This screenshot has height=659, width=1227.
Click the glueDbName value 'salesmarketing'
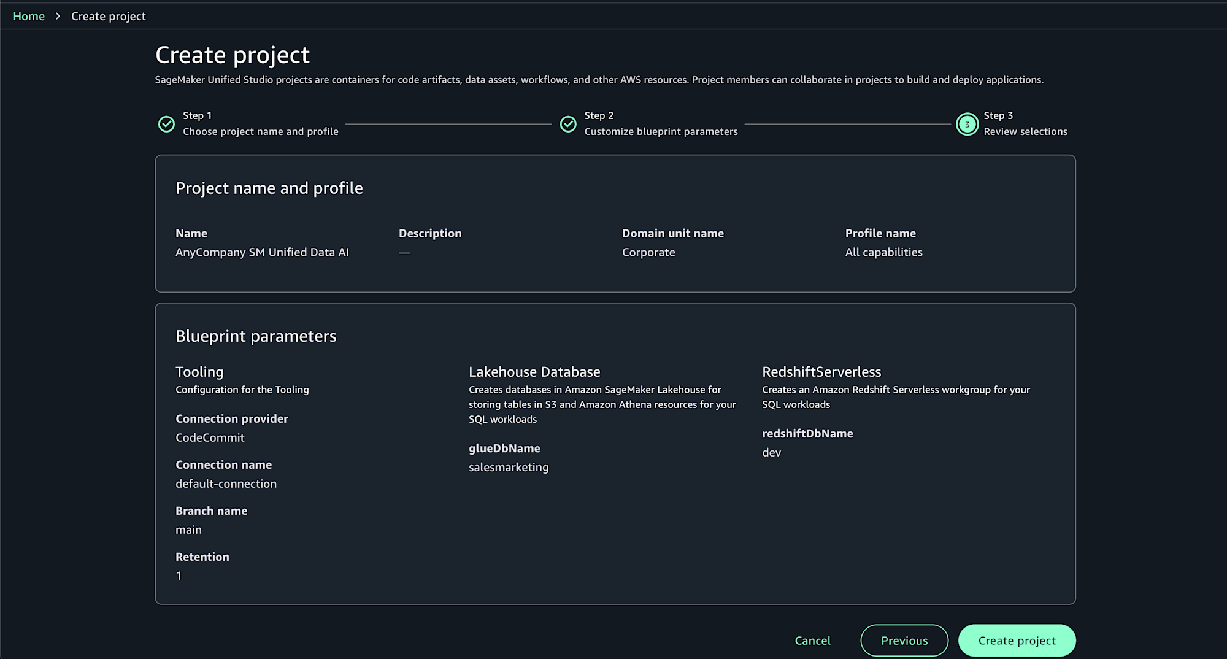[509, 467]
